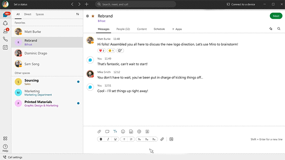Toggle bold formatting

(x=101, y=139)
